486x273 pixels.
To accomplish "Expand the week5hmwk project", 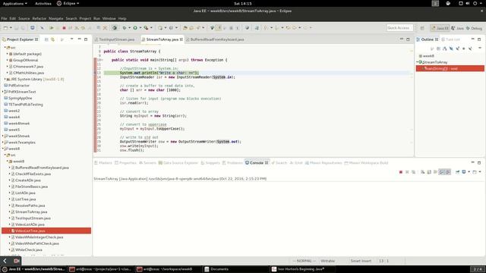I will [3, 136].
